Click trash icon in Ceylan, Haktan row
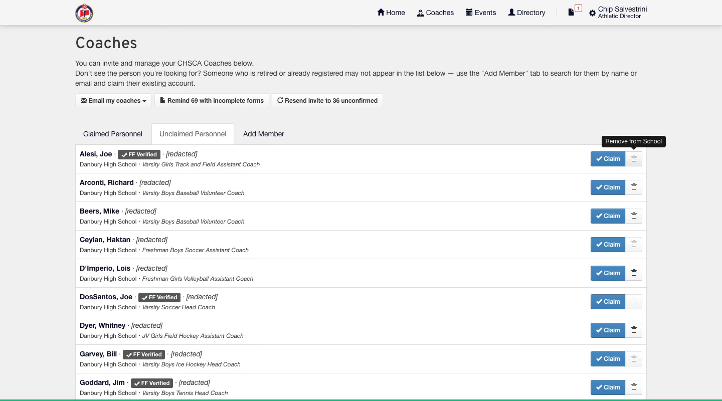The width and height of the screenshot is (722, 401). pyautogui.click(x=634, y=245)
